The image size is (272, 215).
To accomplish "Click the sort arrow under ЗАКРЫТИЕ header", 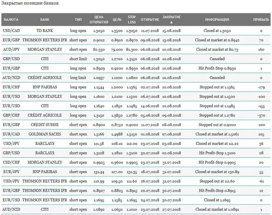I will click(x=171, y=22).
